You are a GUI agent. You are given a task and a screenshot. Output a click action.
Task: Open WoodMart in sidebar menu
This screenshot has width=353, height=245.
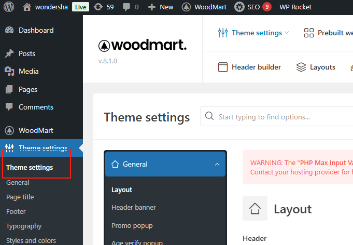tap(36, 130)
